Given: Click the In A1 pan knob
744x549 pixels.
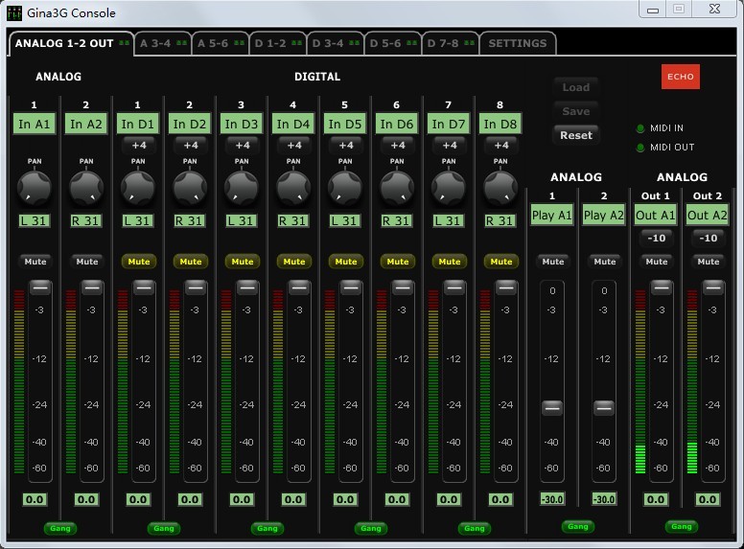Looking at the screenshot, I should click(35, 188).
